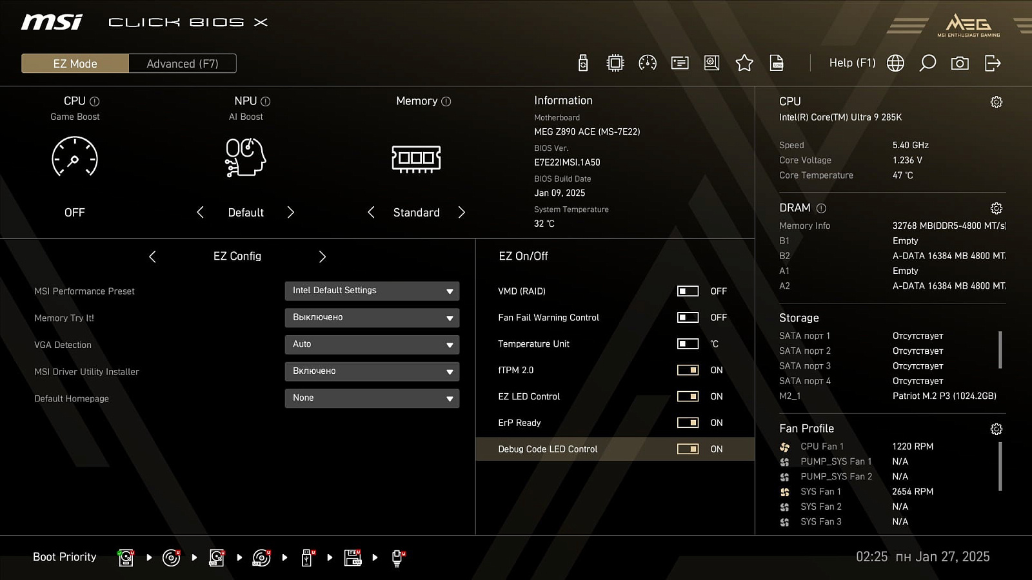The width and height of the screenshot is (1032, 580).
Task: Open the language globe icon
Action: pyautogui.click(x=895, y=63)
